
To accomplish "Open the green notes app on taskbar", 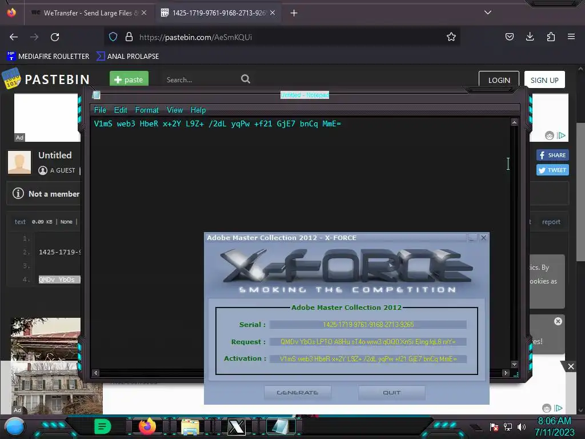I will coord(102,426).
